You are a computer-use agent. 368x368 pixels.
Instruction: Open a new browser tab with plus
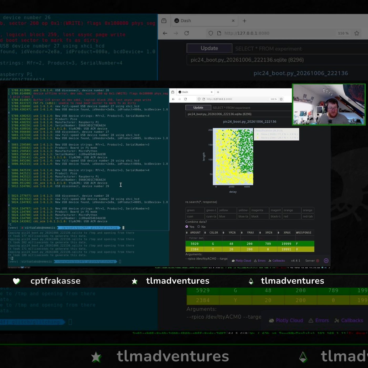218,92
